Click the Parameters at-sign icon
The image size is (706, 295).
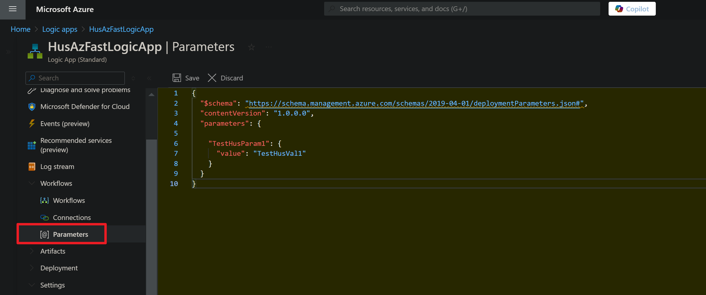[x=45, y=234]
